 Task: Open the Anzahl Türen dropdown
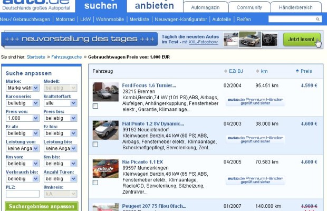[x=60, y=179]
